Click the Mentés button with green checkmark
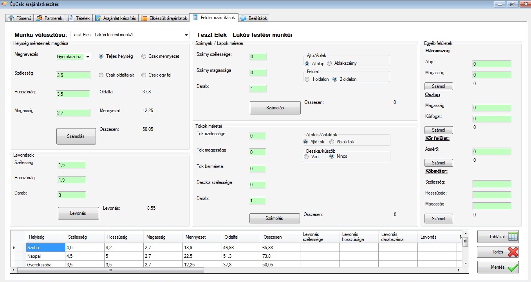Image resolution: width=531 pixels, height=282 pixels. (x=498, y=267)
